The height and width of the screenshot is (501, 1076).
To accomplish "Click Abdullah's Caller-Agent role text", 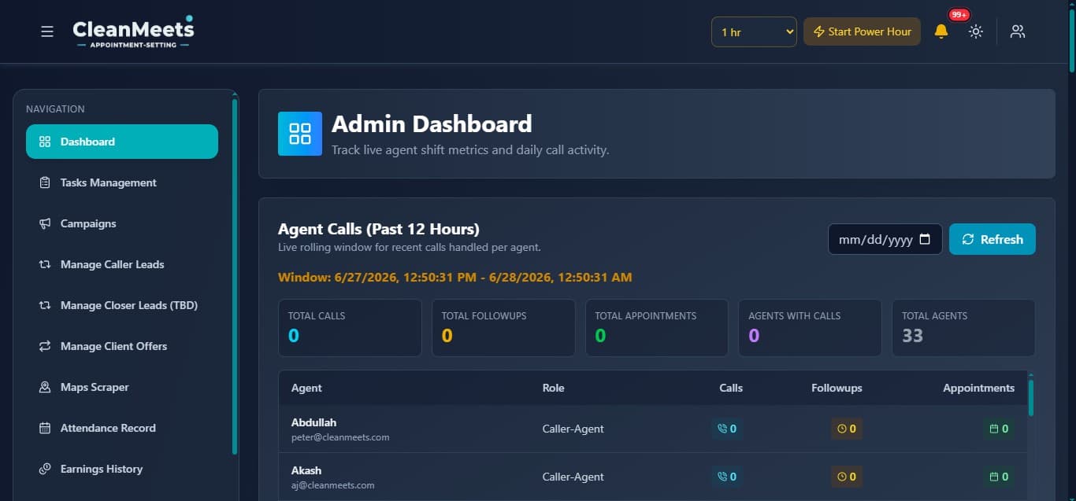I will pyautogui.click(x=573, y=429).
